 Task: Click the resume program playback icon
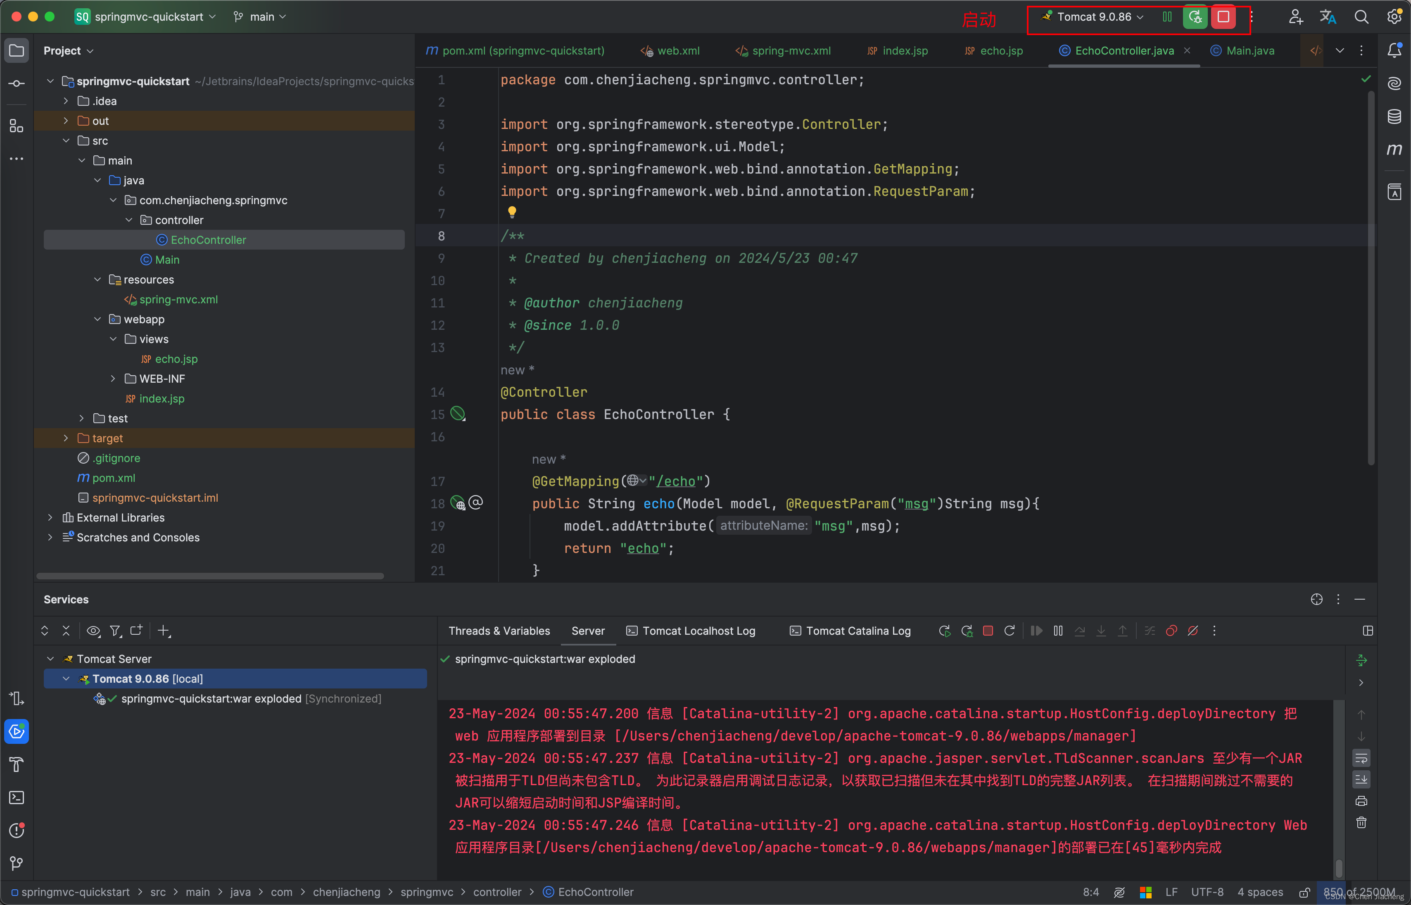point(1036,631)
